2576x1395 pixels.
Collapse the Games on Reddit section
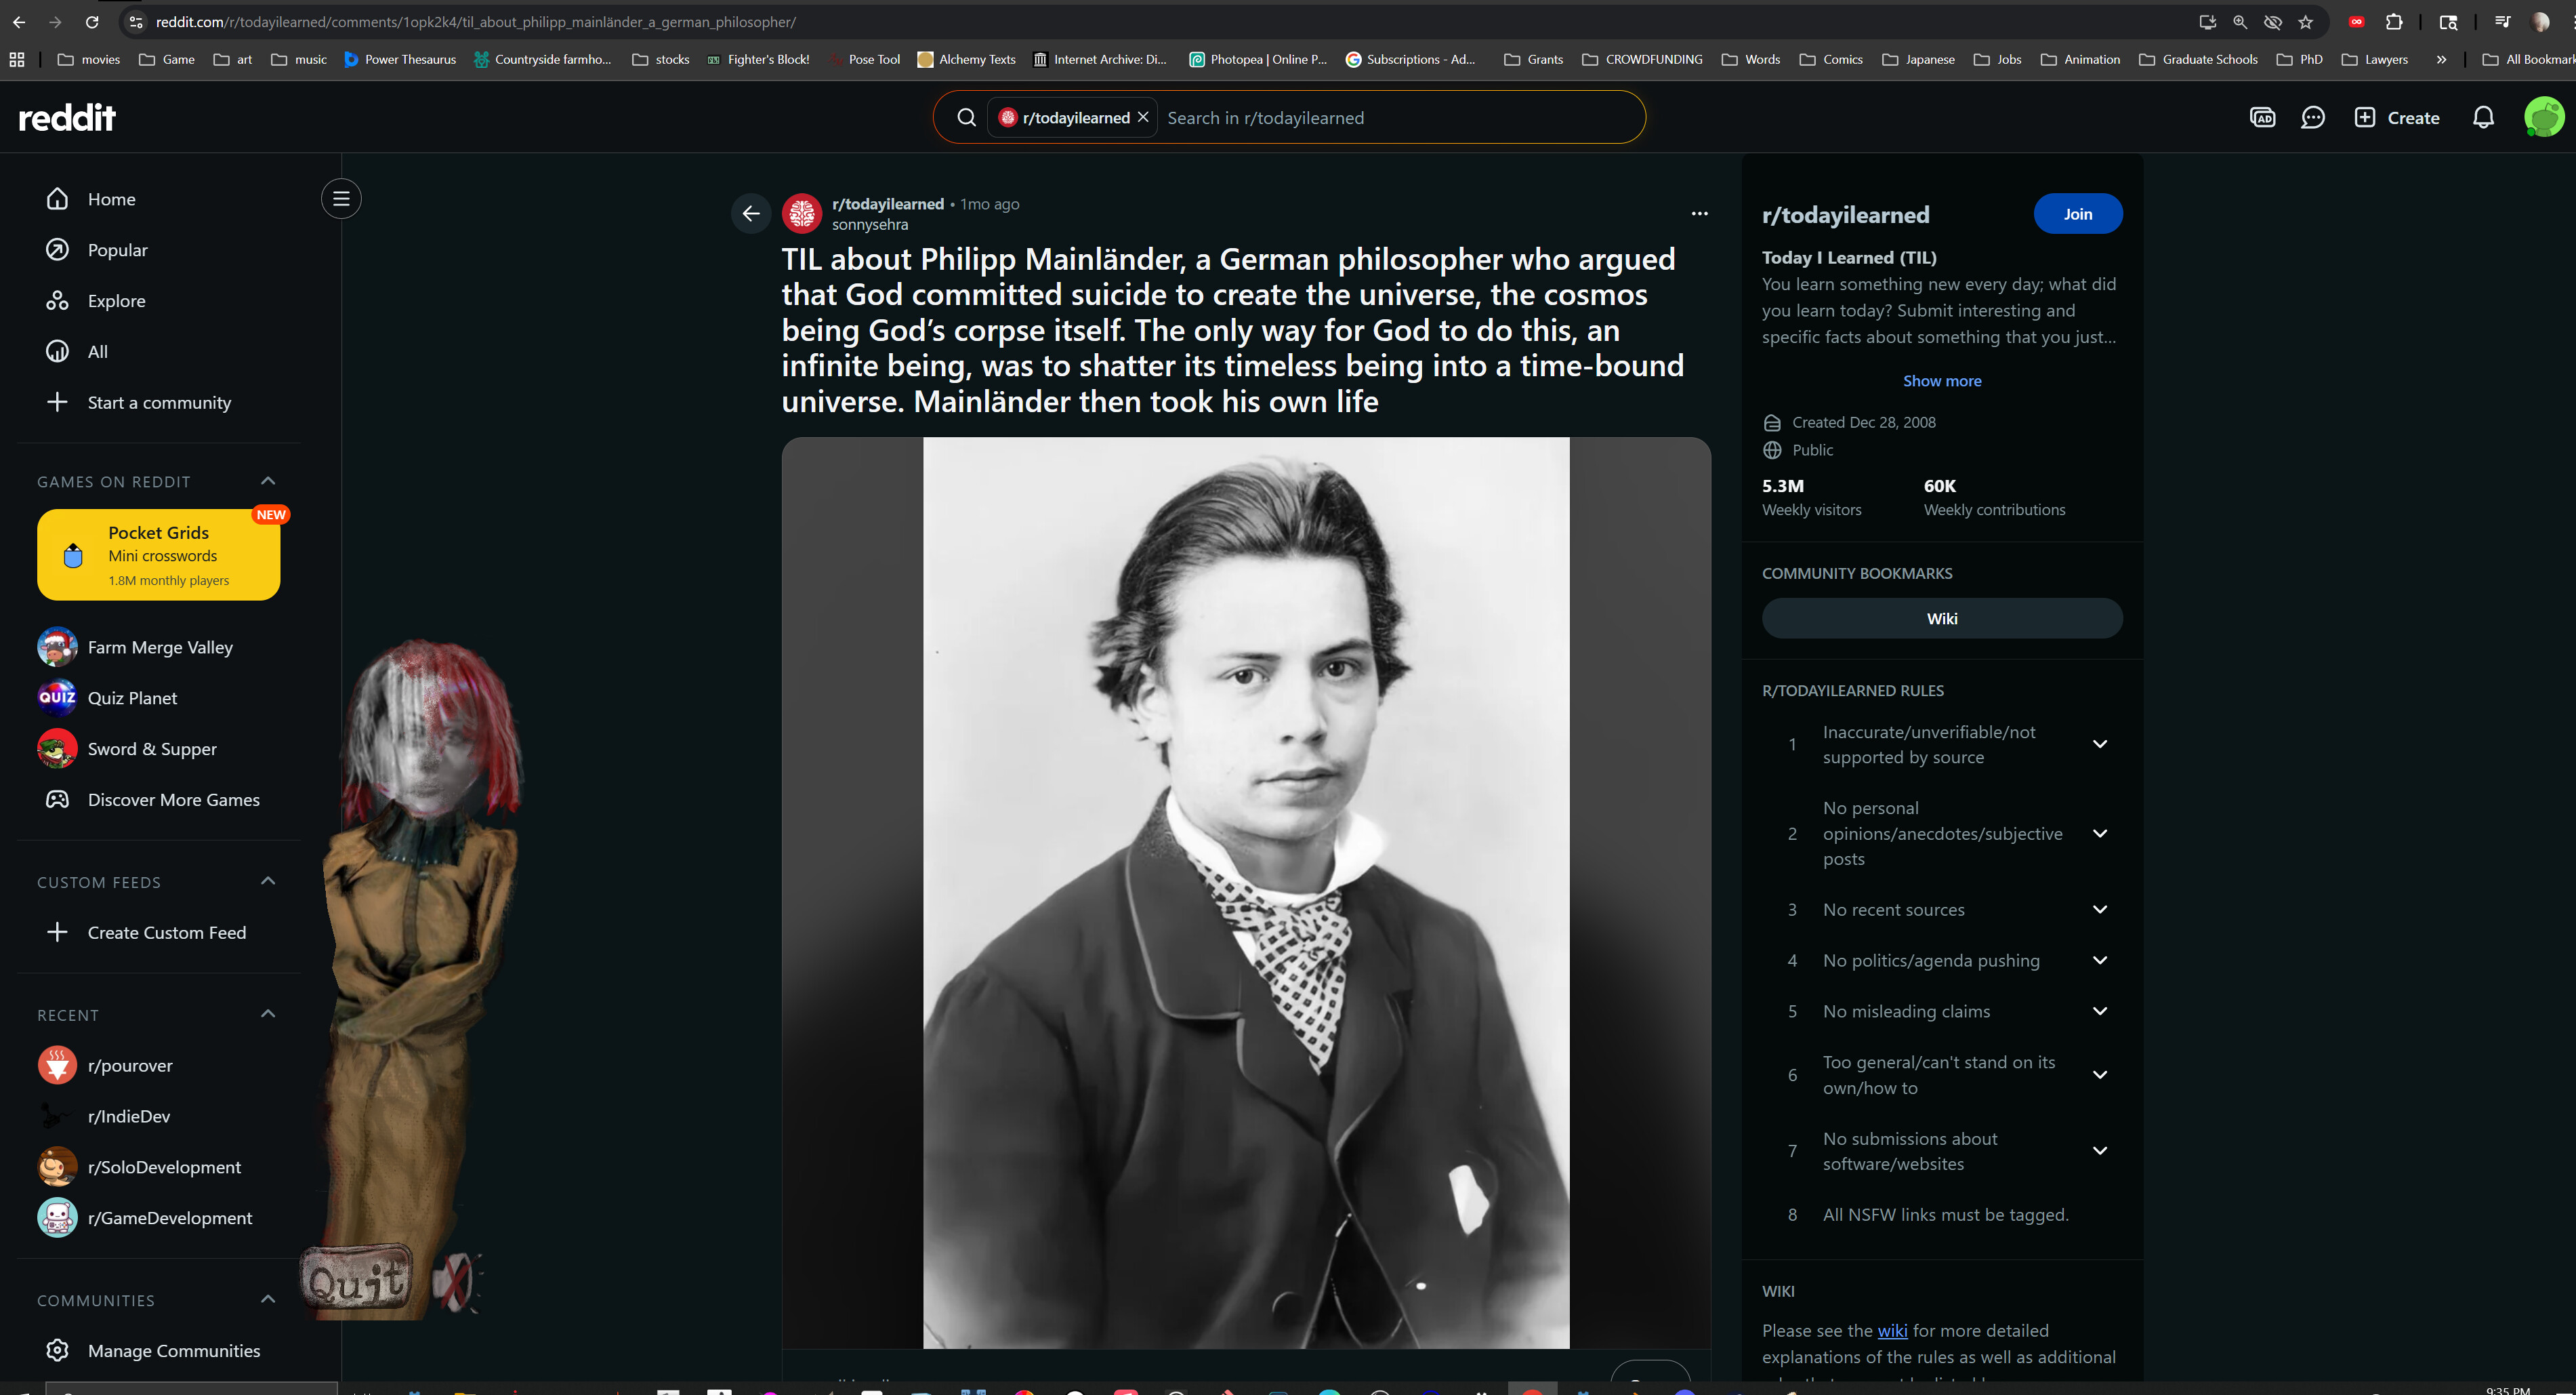click(268, 481)
